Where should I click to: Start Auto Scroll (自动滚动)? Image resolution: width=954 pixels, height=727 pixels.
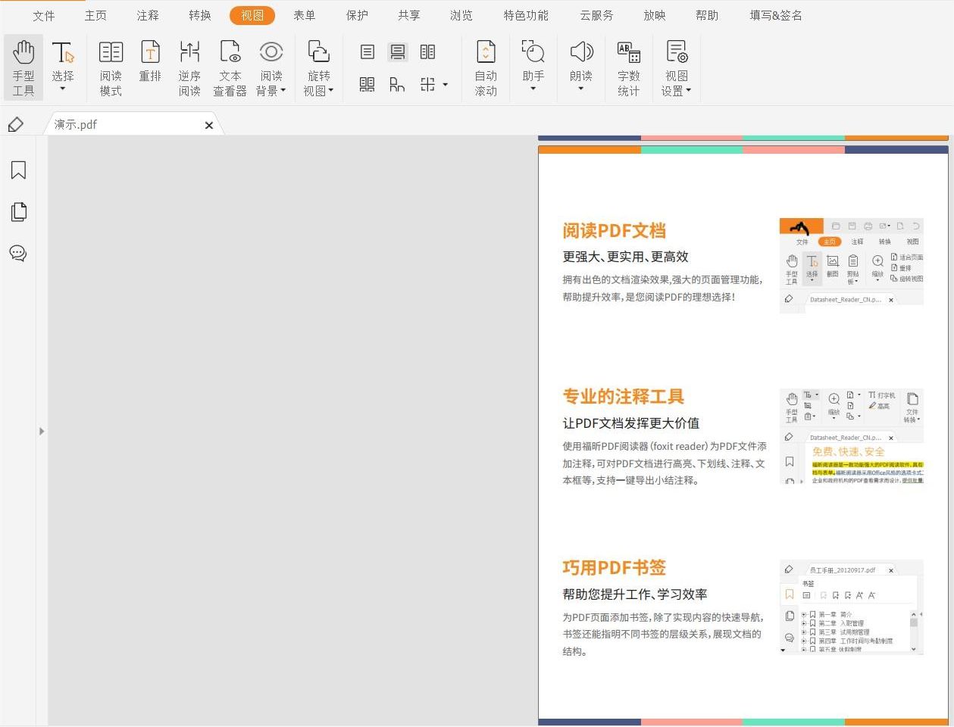(486, 67)
